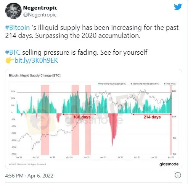Click the 214 days annotation on chart
Viewport: 188px width, 184px height.
pyautogui.click(x=152, y=117)
